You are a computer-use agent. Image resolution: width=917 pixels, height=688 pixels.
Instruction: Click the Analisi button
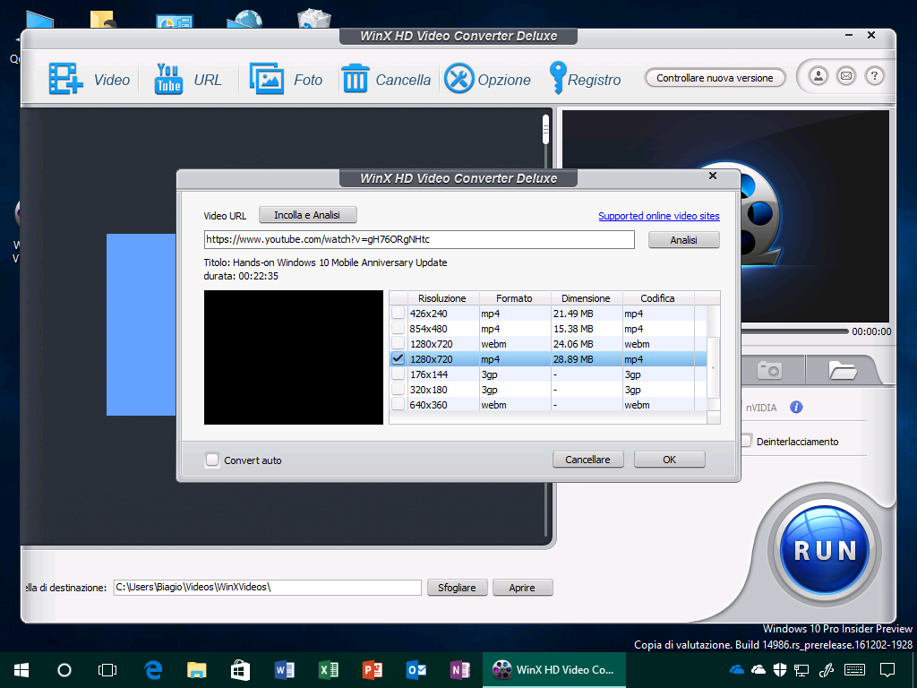click(683, 240)
